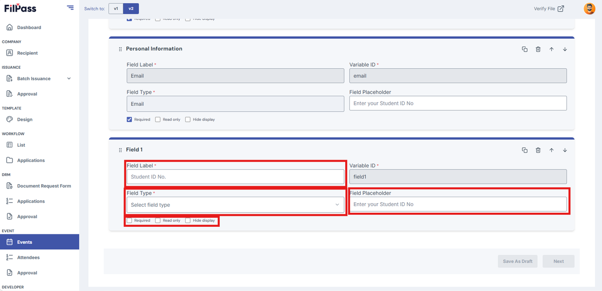This screenshot has height=291, width=602.
Task: Check Required for Field 1
Action: click(x=129, y=220)
